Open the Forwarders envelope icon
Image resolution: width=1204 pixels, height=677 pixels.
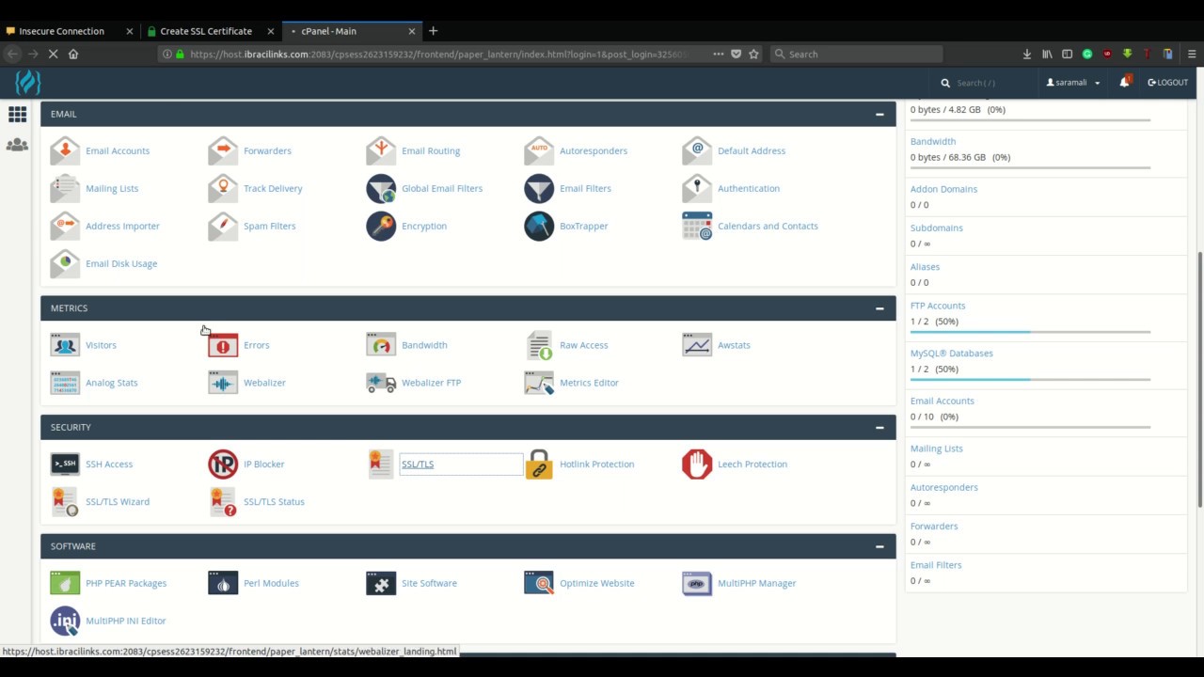[223, 150]
